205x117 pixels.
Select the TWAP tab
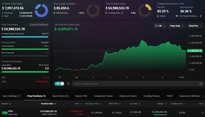[169, 96]
